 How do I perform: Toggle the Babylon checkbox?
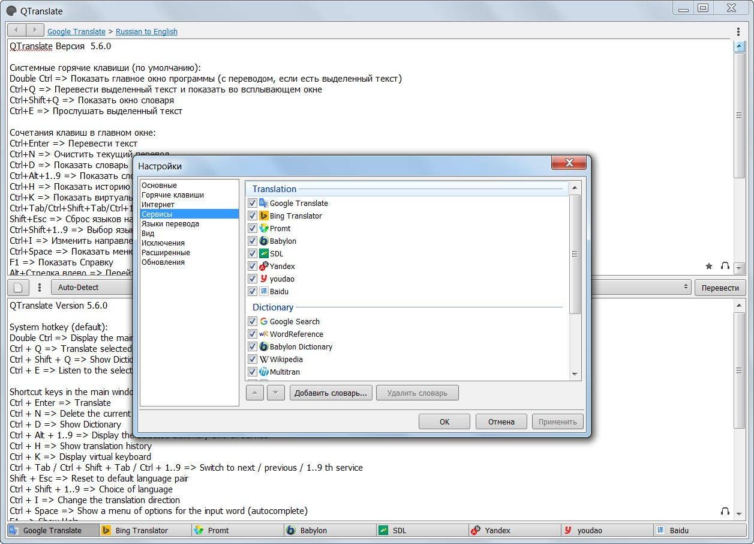(253, 241)
